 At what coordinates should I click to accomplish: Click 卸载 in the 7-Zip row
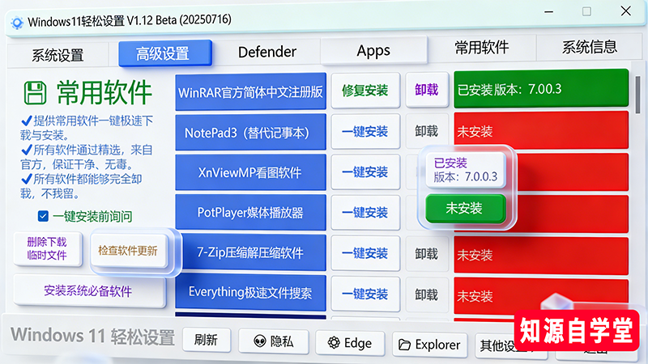tap(427, 253)
